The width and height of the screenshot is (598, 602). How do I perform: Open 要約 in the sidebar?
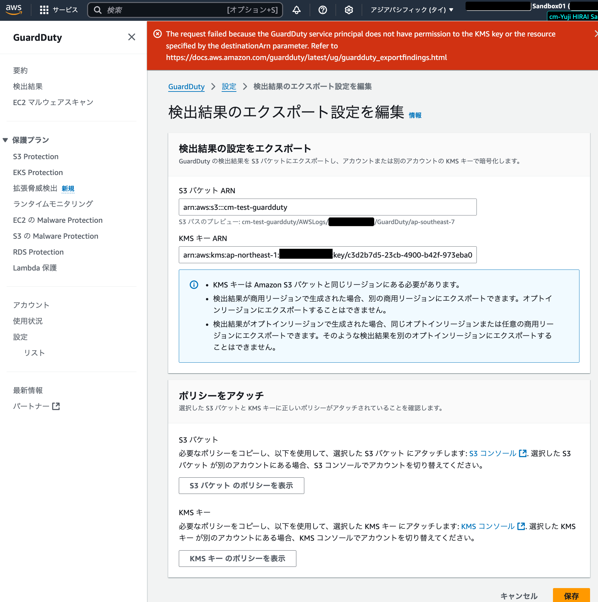tap(21, 70)
